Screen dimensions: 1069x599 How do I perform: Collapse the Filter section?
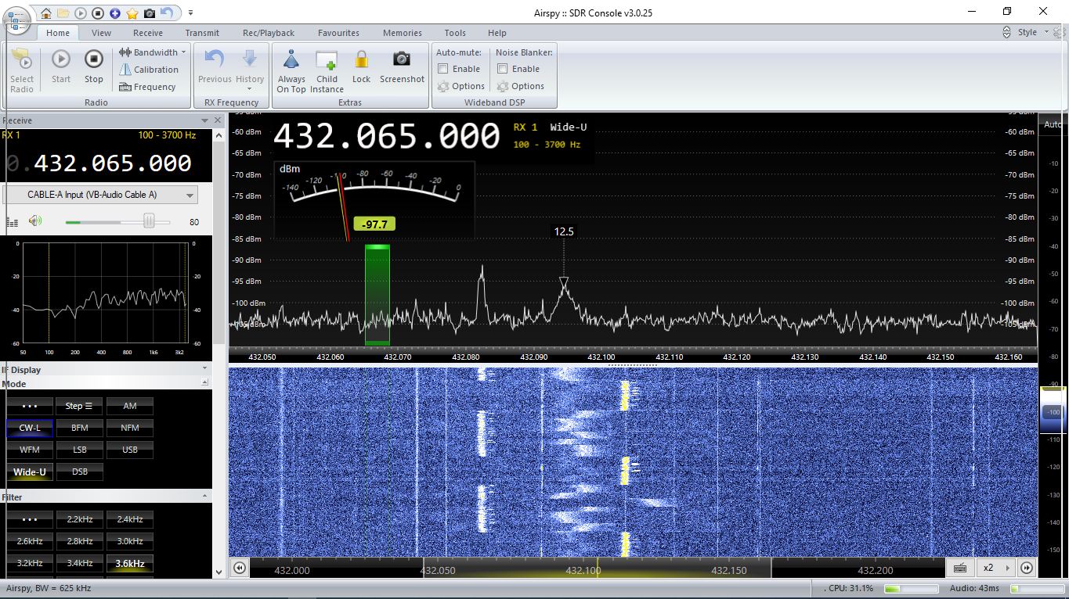(205, 497)
